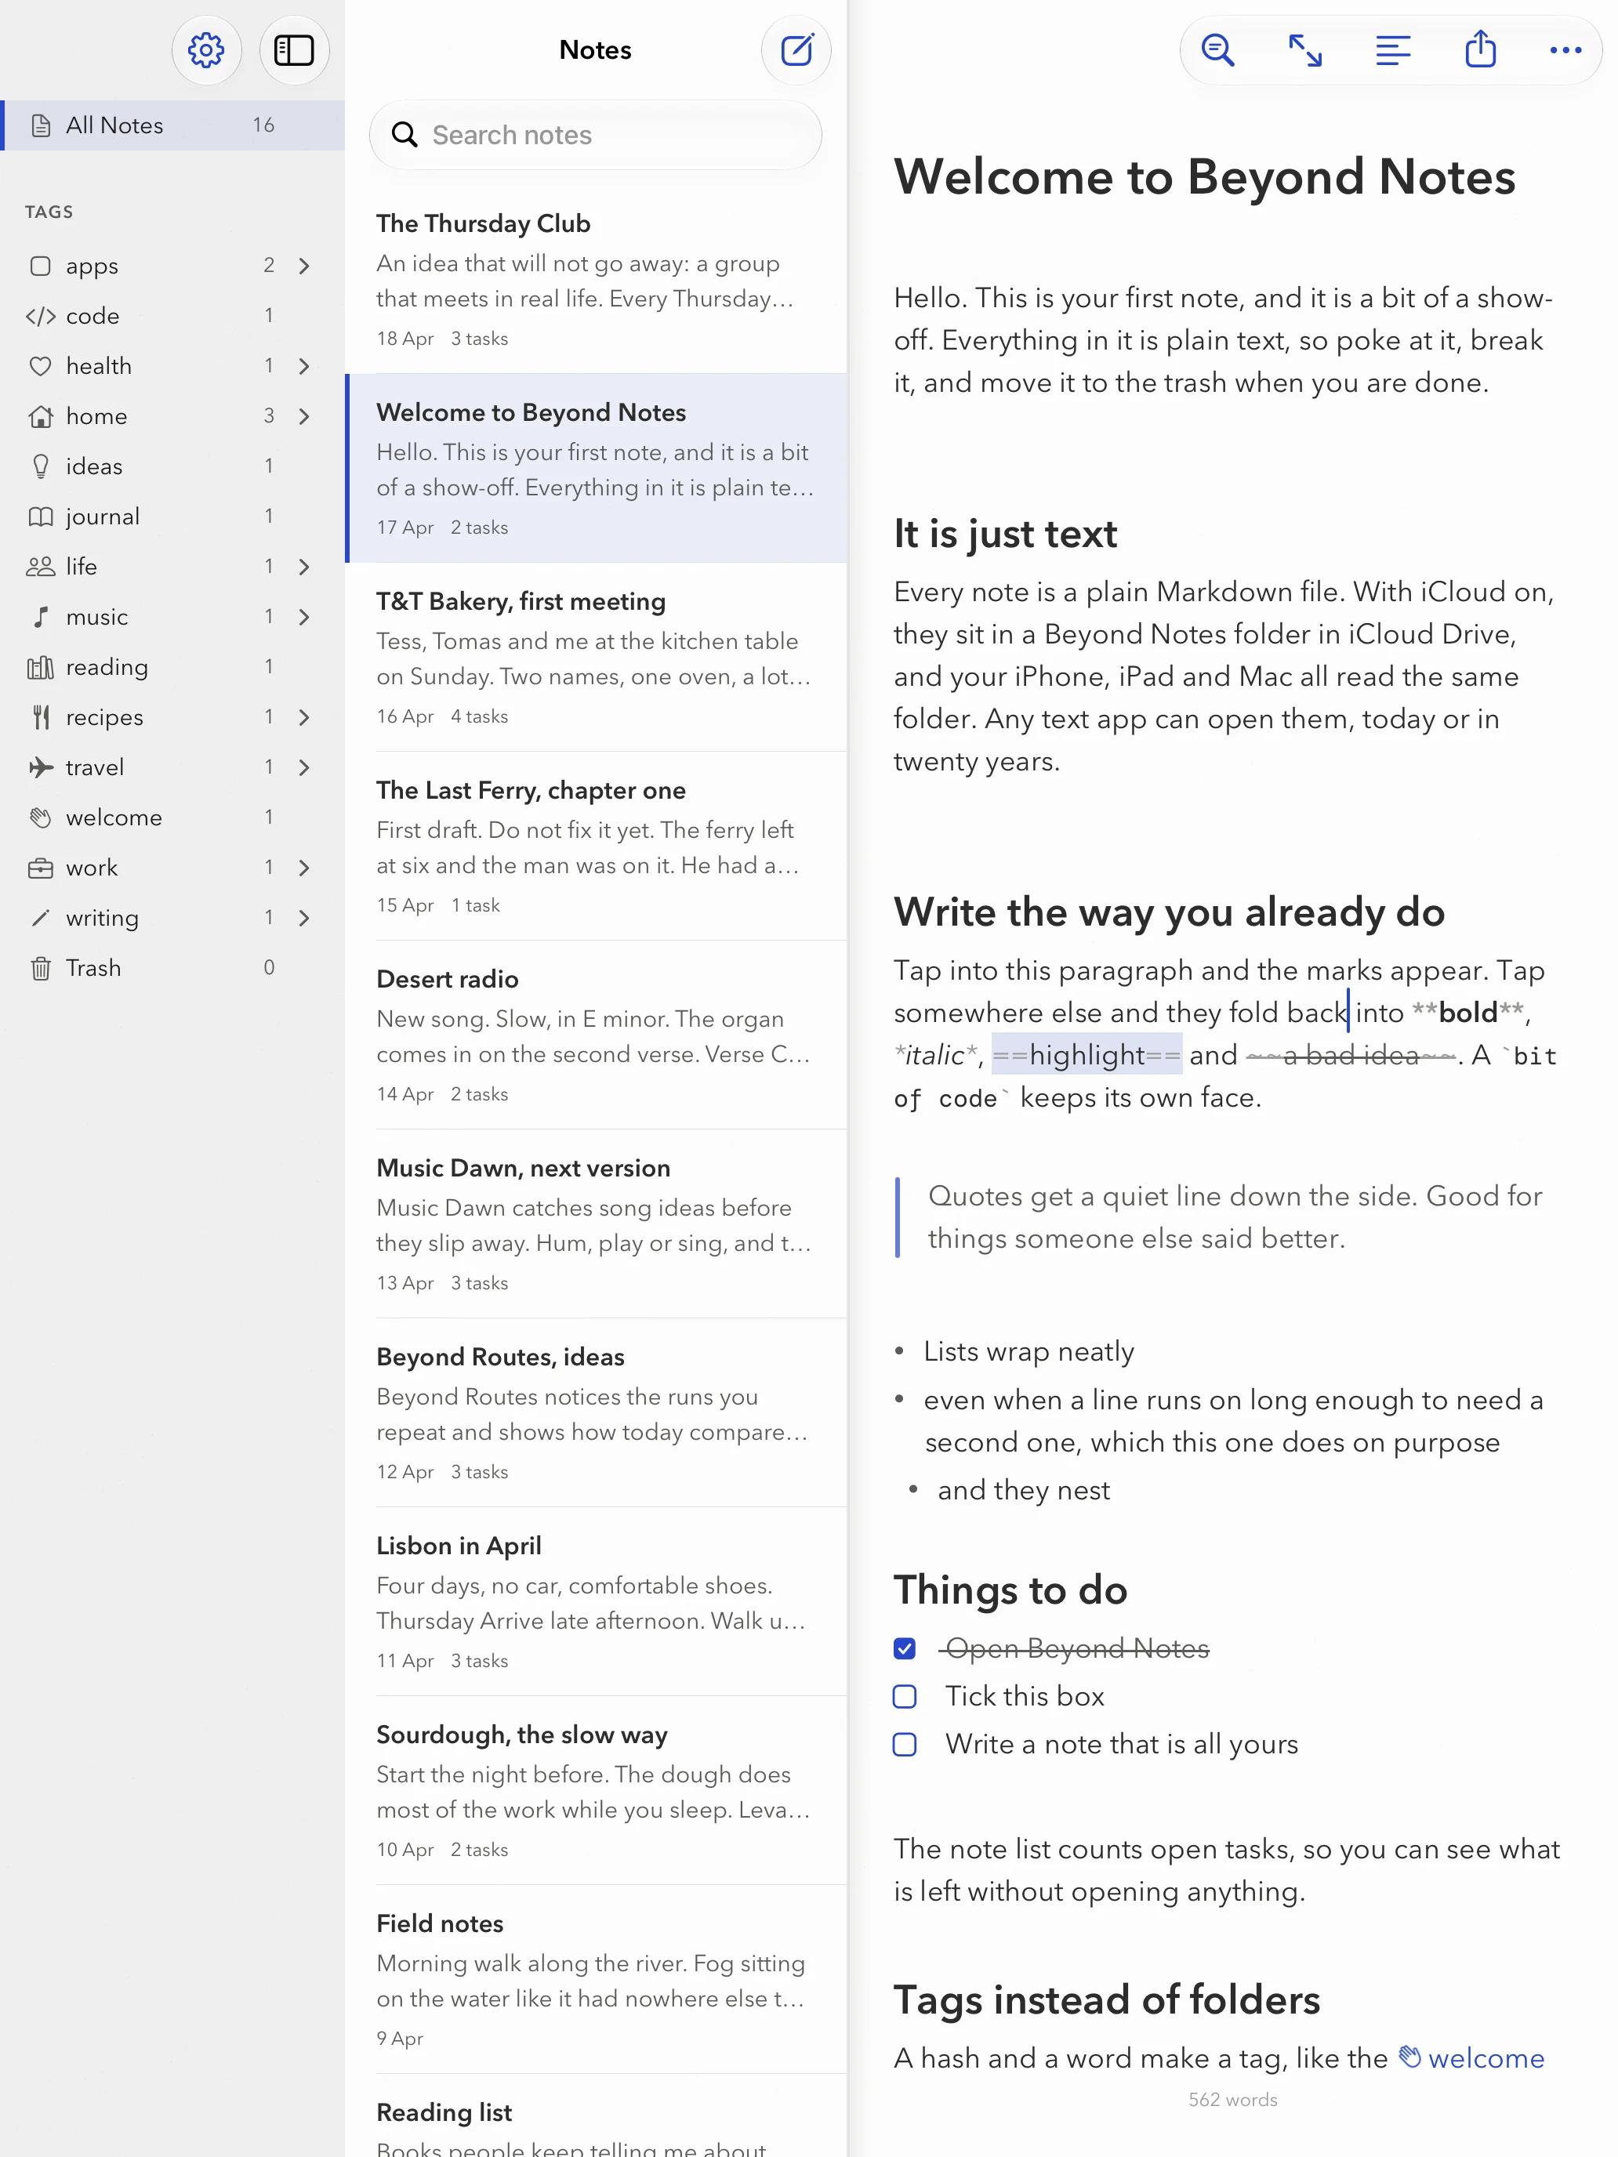Open the life tag
Image resolution: width=1618 pixels, height=2157 pixels.
point(172,567)
